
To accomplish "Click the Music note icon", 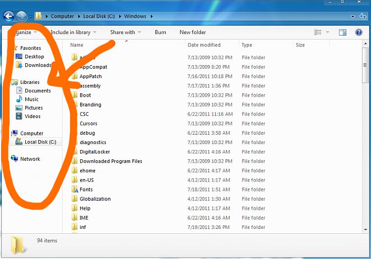I will 19,99.
